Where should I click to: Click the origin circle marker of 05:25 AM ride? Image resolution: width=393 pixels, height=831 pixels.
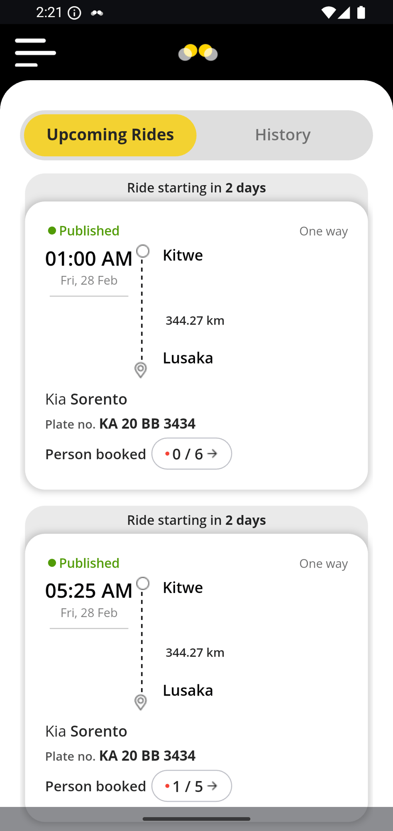143,584
